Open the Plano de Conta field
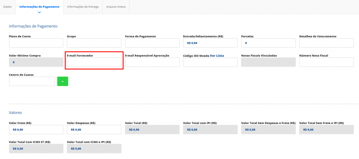 36,43
